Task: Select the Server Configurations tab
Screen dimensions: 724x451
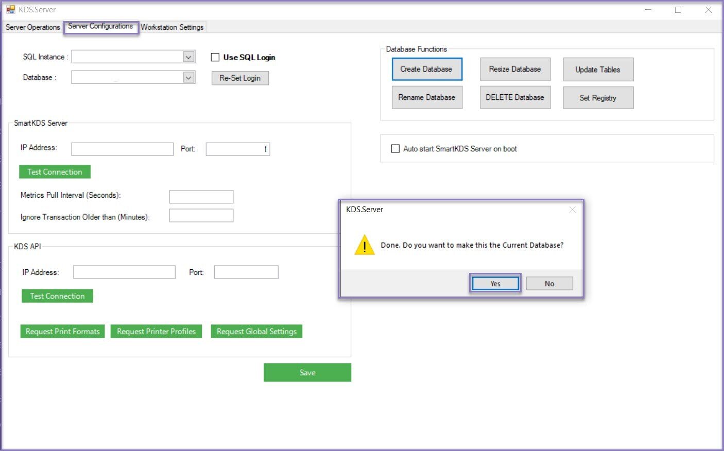Action: pyautogui.click(x=100, y=26)
